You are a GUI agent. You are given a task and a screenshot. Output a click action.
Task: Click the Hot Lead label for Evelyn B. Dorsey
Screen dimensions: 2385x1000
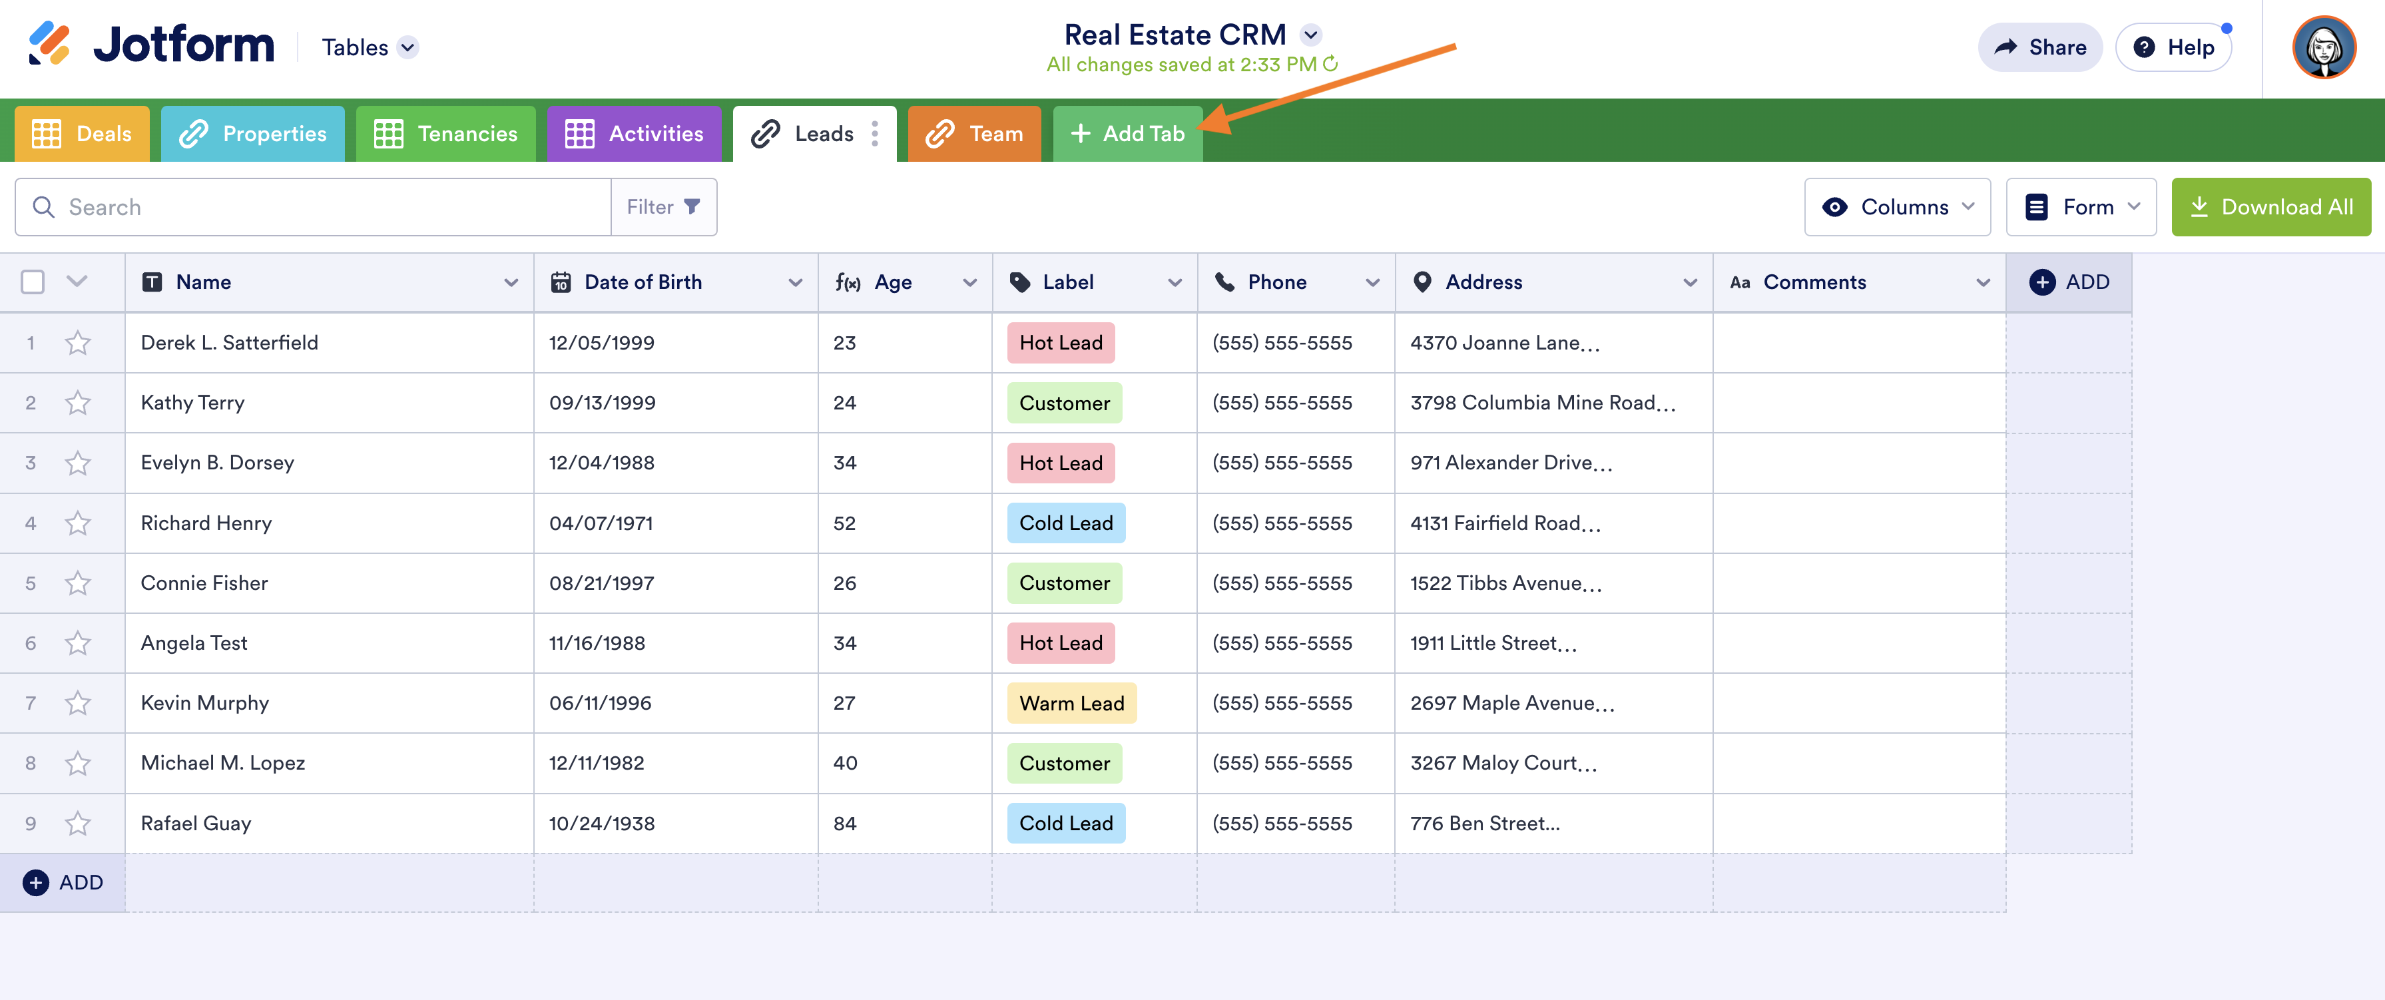pyautogui.click(x=1060, y=463)
